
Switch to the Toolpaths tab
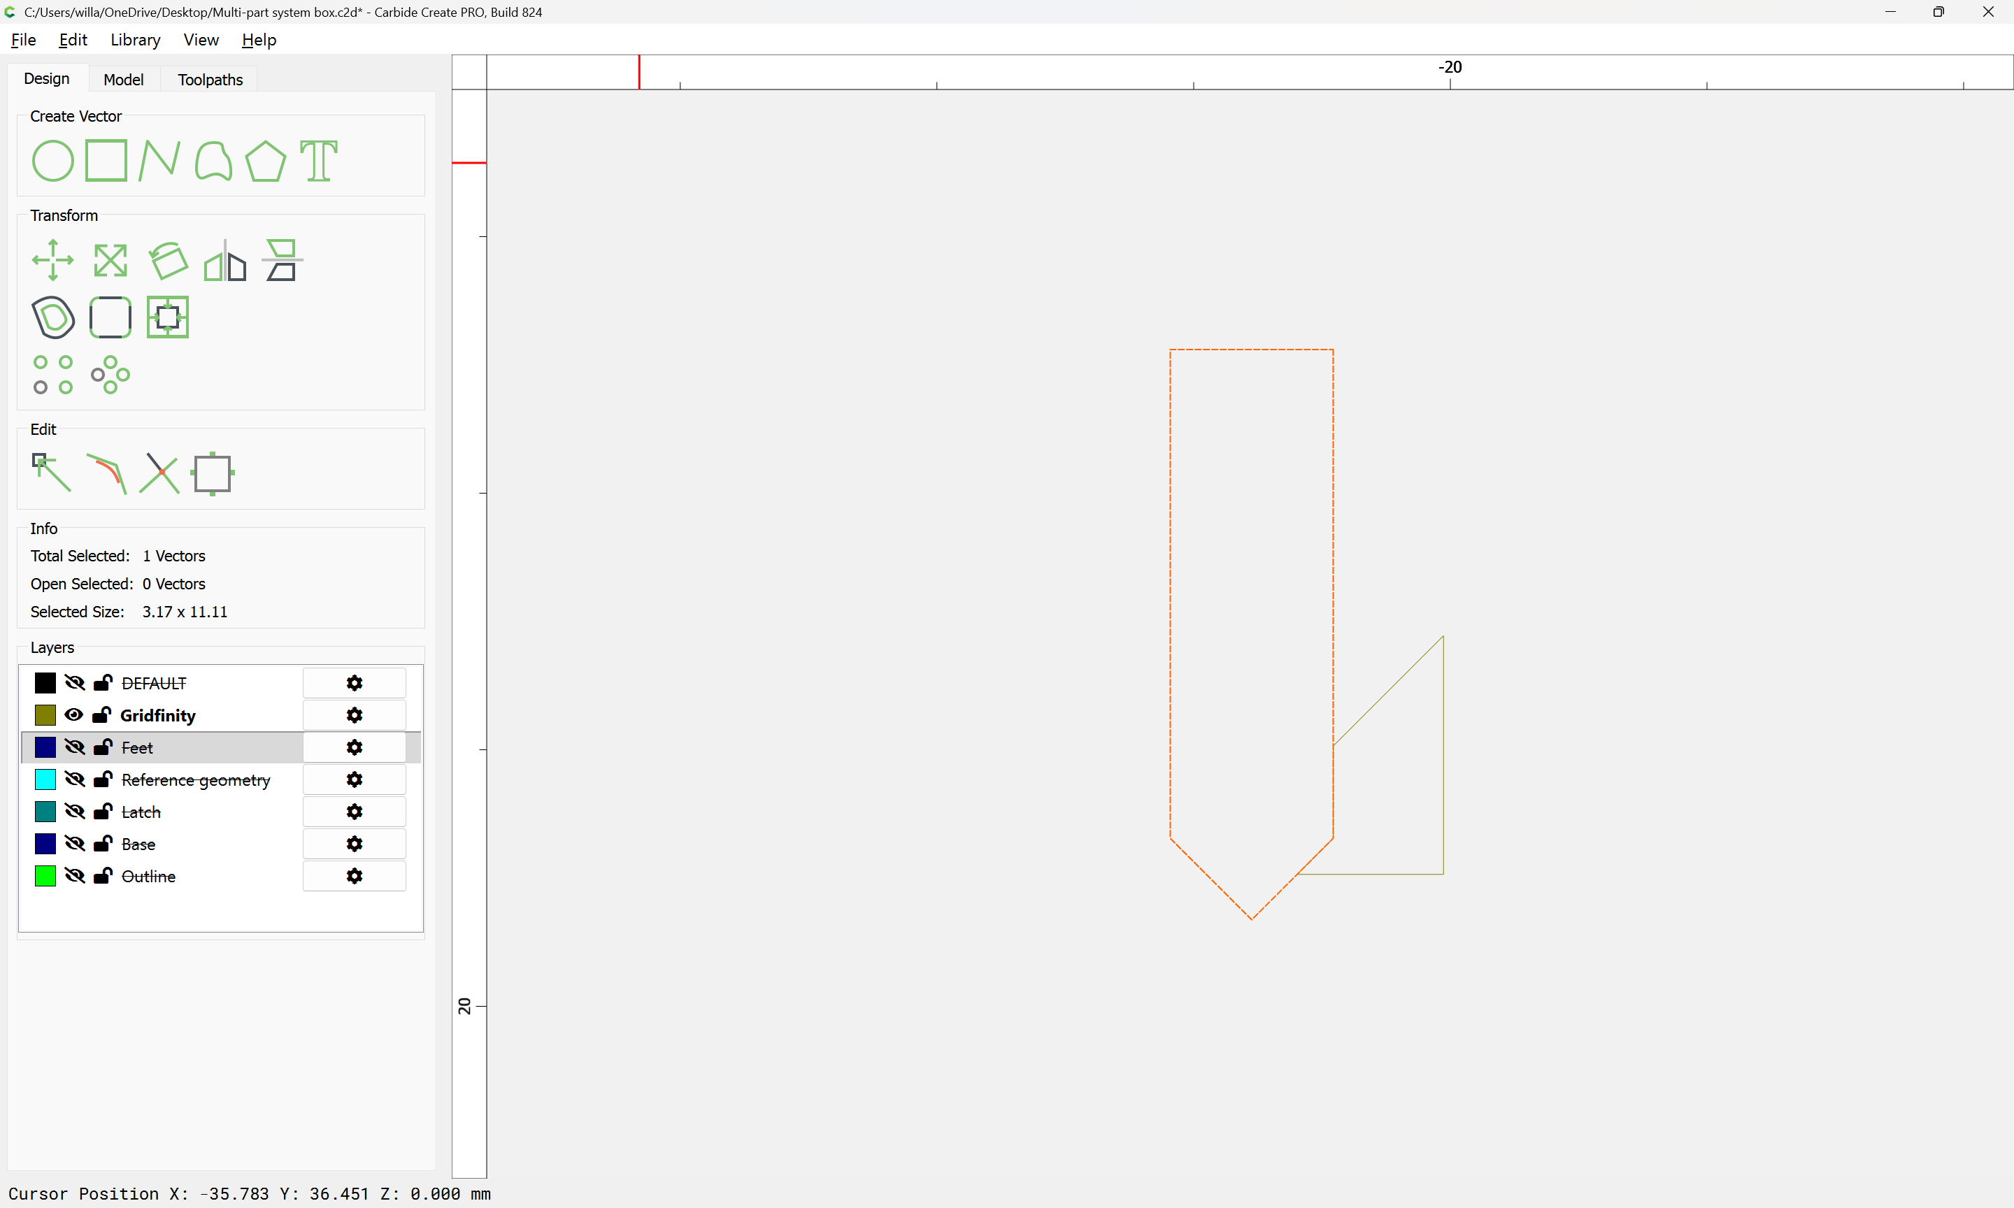(x=210, y=80)
